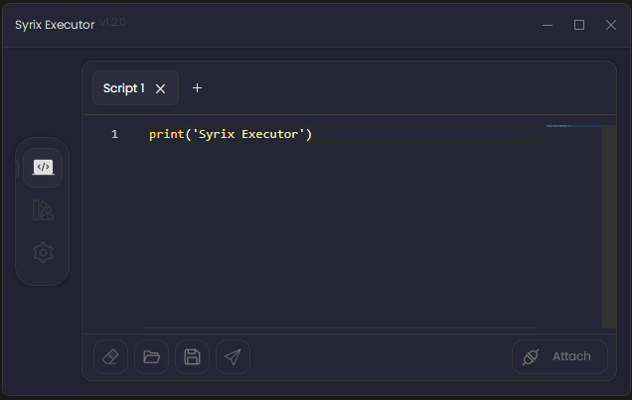Click the Syrix Executor title text
The width and height of the screenshot is (632, 400).
tap(55, 25)
